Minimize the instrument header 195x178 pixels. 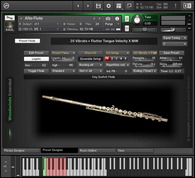[189, 20]
